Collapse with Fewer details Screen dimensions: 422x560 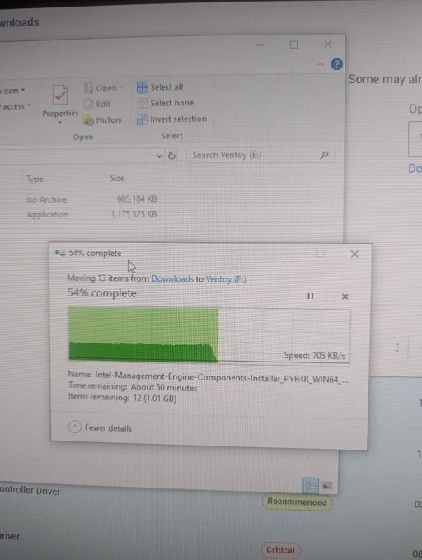point(100,427)
